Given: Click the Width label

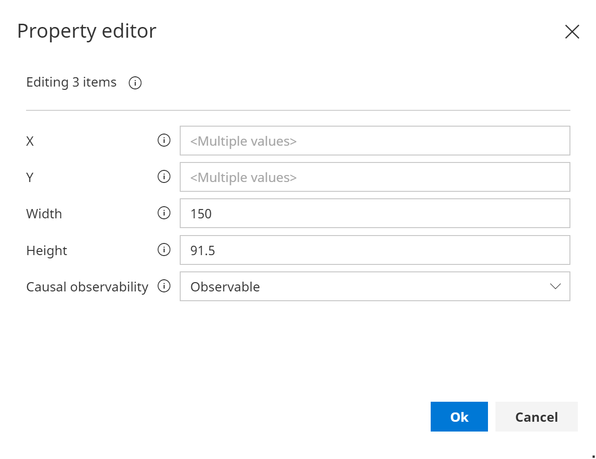Looking at the screenshot, I should point(44,214).
